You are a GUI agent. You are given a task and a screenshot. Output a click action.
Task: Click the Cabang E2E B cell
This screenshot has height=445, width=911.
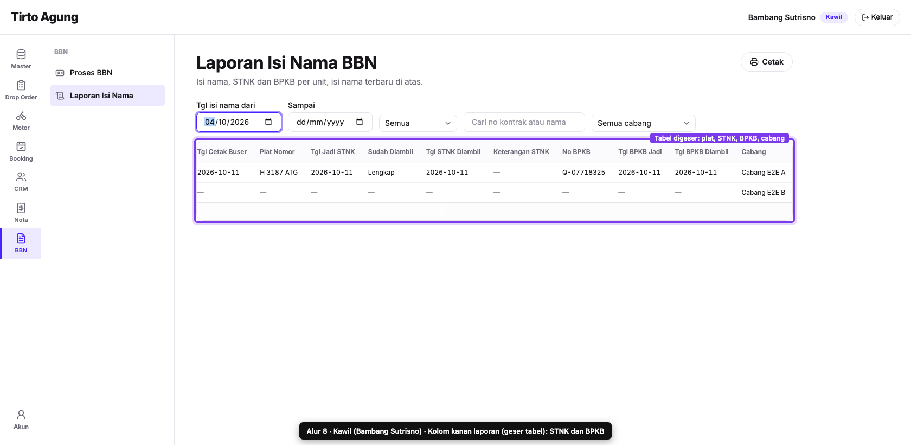click(x=764, y=193)
